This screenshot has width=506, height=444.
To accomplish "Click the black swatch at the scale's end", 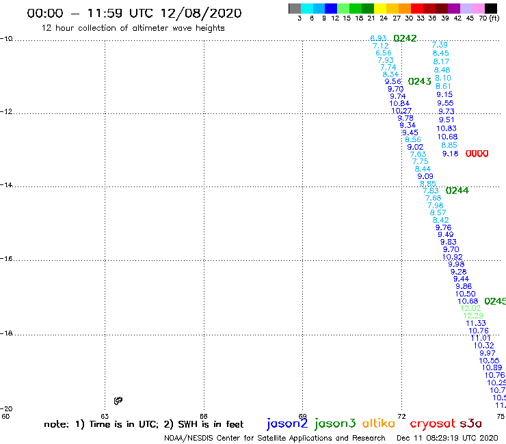I will point(491,8).
